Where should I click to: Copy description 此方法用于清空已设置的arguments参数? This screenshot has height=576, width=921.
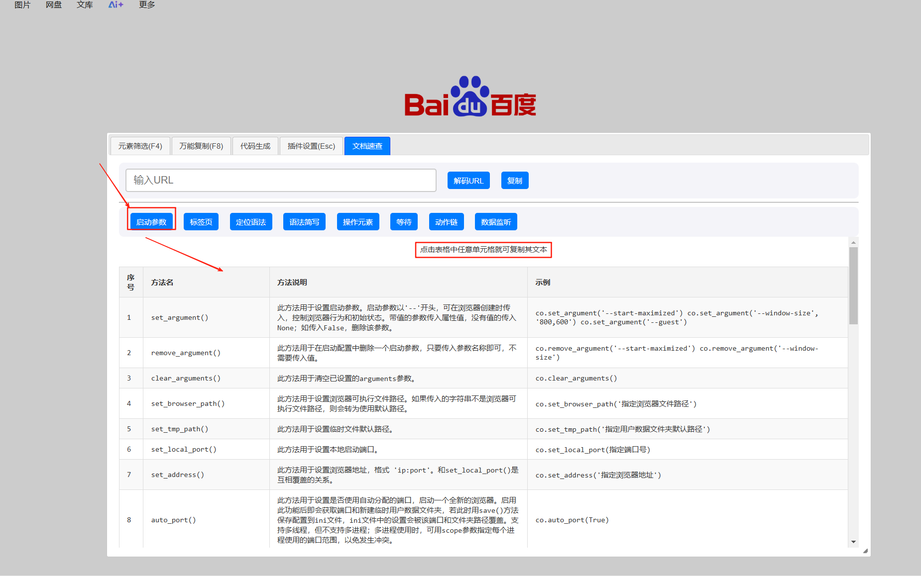tap(398, 378)
